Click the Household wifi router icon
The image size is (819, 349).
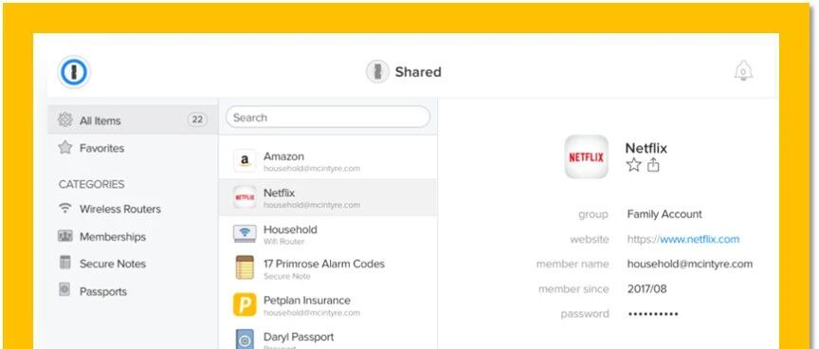coord(245,233)
